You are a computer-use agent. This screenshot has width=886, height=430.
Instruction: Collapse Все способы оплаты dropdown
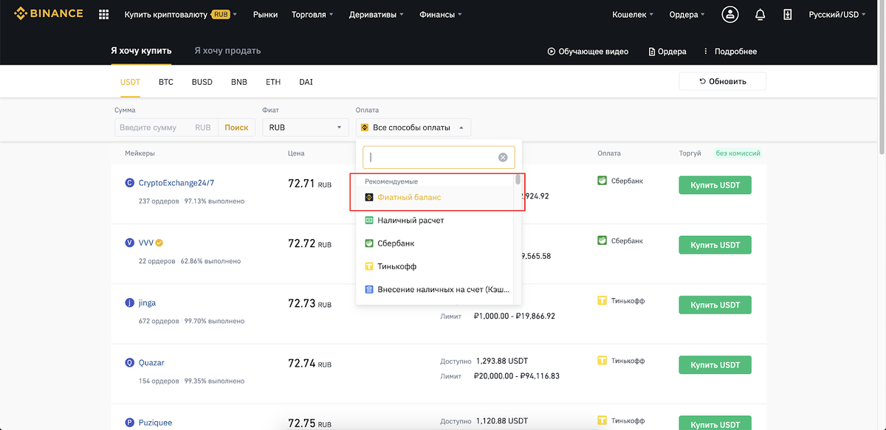point(413,128)
